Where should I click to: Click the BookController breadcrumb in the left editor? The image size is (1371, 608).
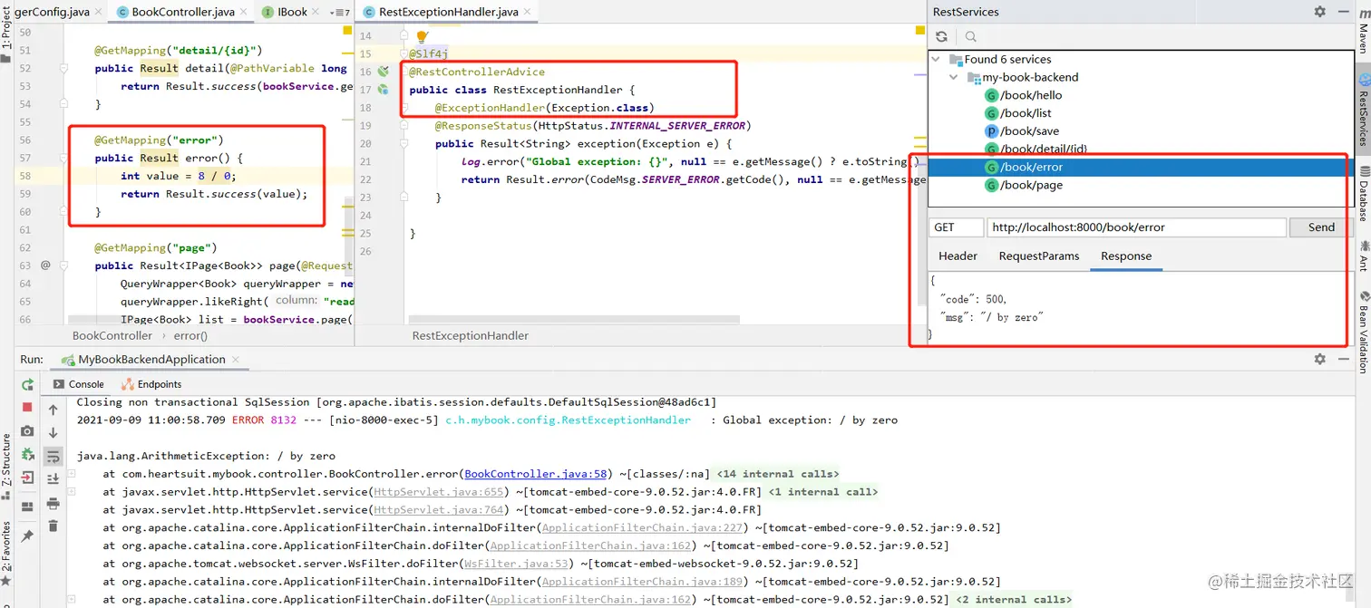pyautogui.click(x=112, y=335)
